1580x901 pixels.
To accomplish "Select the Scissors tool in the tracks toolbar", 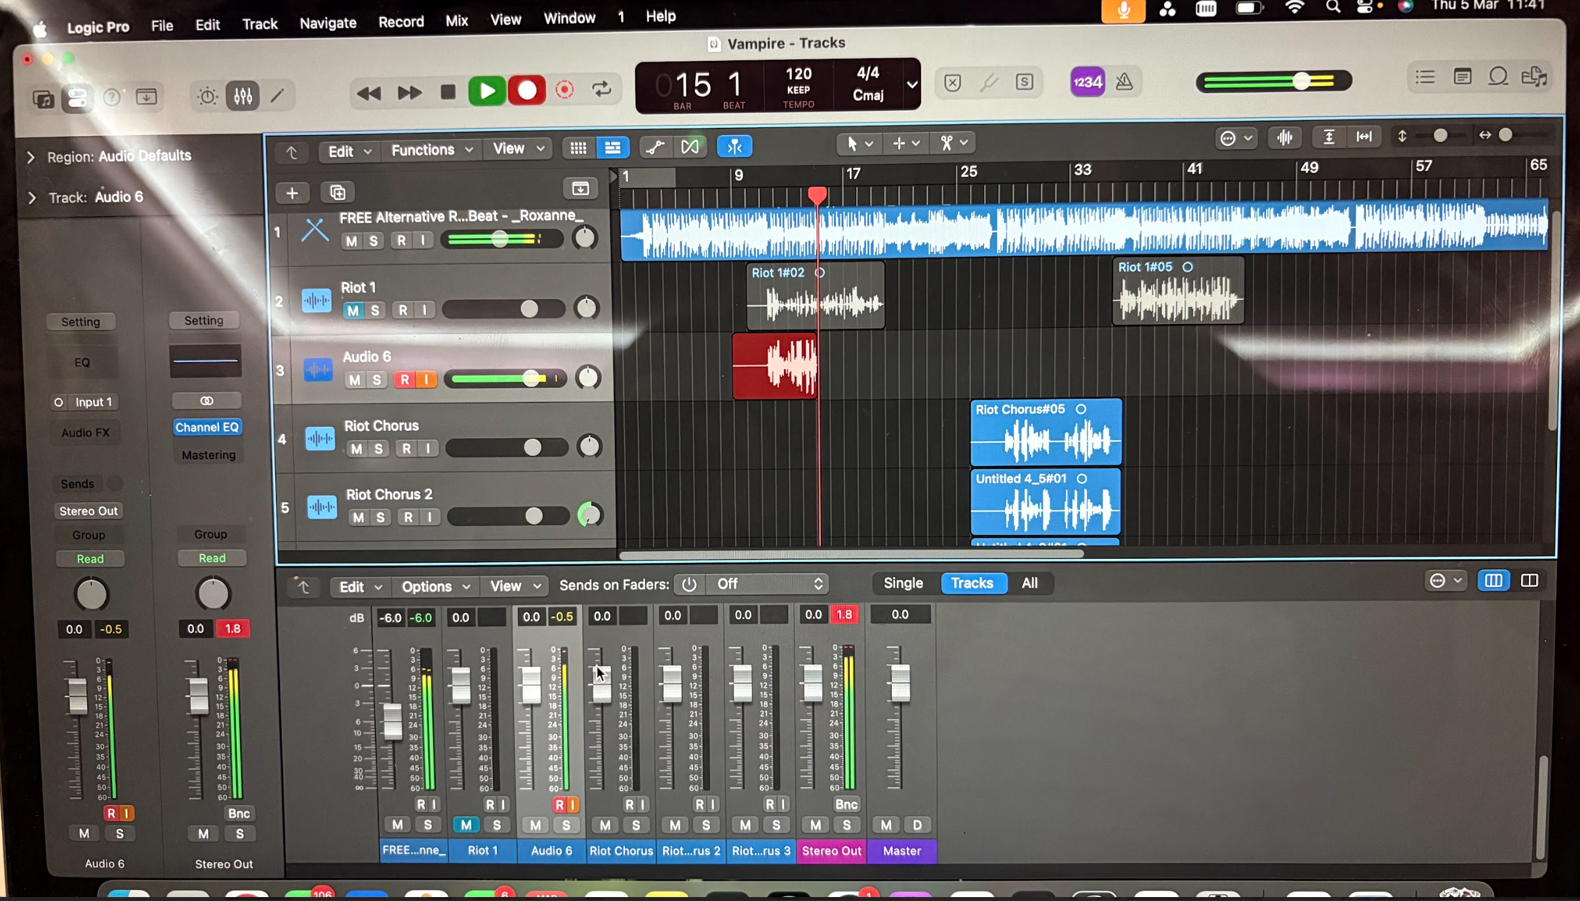I will (946, 142).
